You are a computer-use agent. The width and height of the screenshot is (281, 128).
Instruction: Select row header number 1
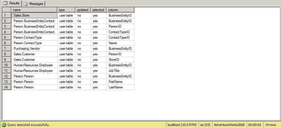point(7,15)
